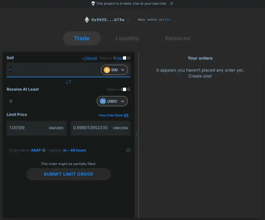Toggle checkbox beside Receive balance
The height and width of the screenshot is (220, 265).
pyautogui.click(x=125, y=89)
